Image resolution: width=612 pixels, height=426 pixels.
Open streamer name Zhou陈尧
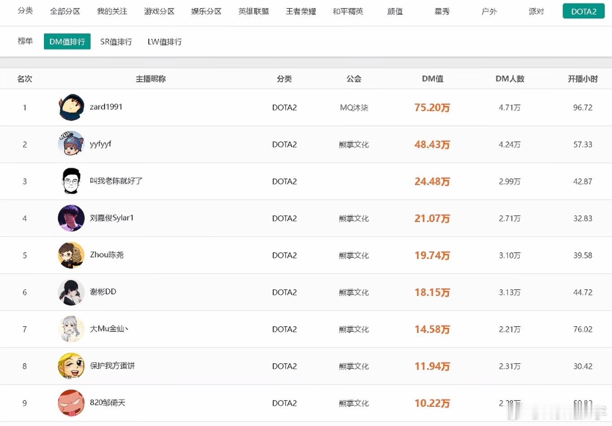[107, 255]
